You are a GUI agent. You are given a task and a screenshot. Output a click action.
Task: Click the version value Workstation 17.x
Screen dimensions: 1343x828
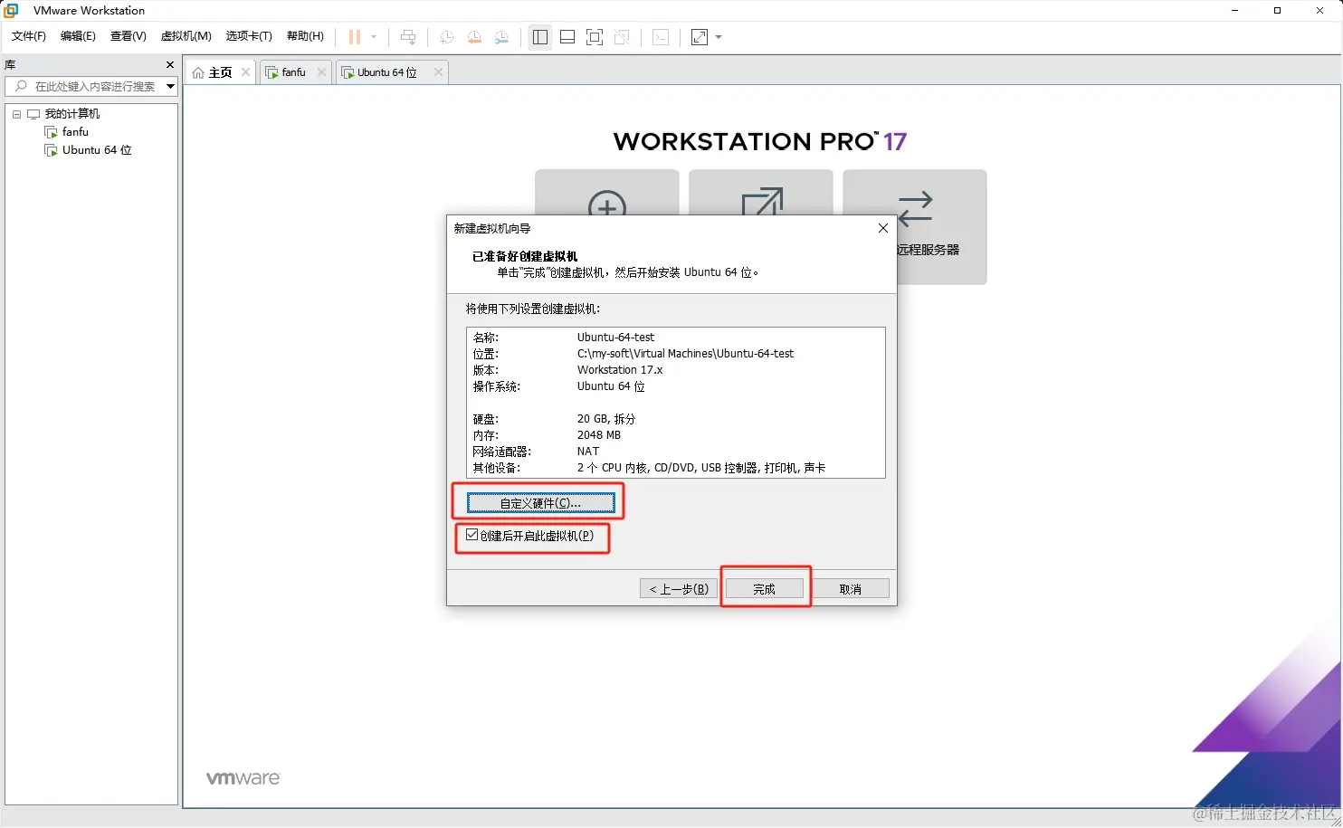tap(620, 370)
